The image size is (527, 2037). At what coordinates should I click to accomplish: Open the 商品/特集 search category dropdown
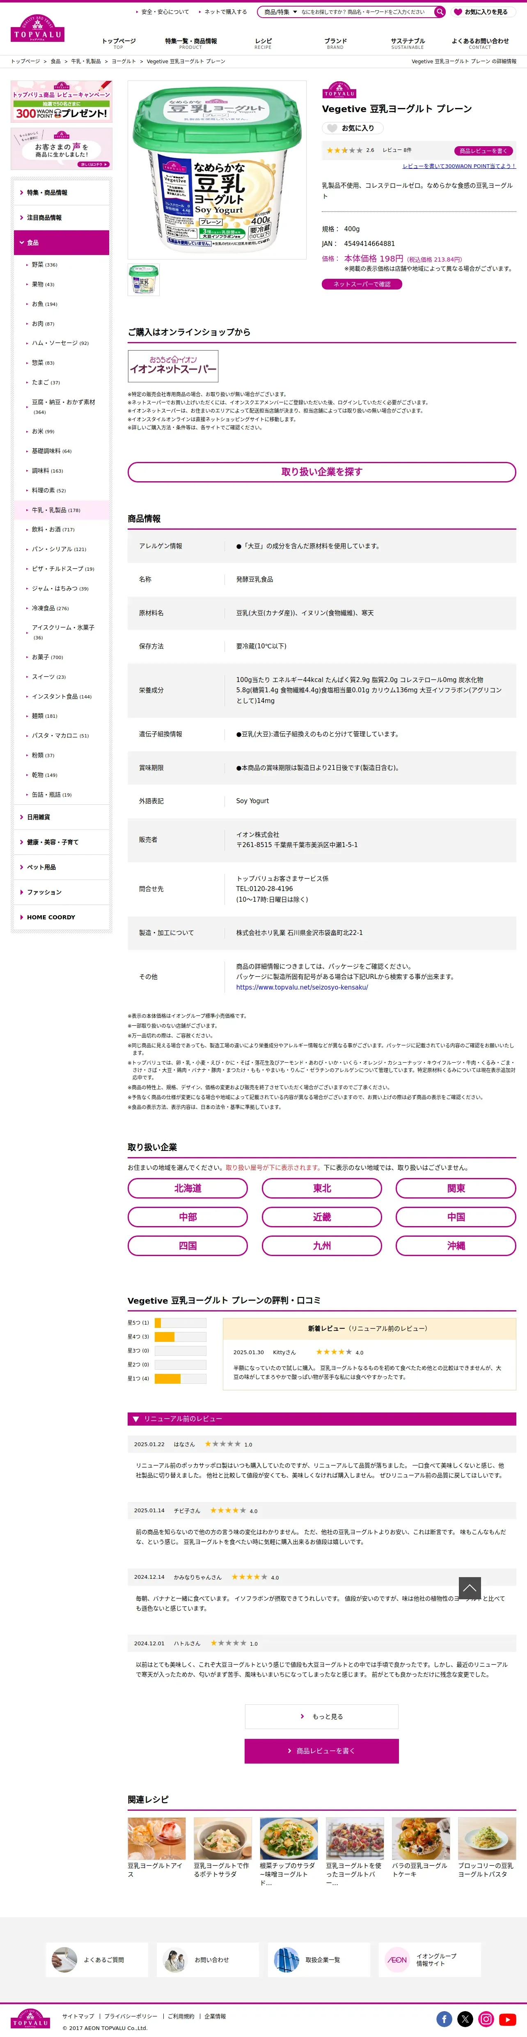tap(280, 12)
